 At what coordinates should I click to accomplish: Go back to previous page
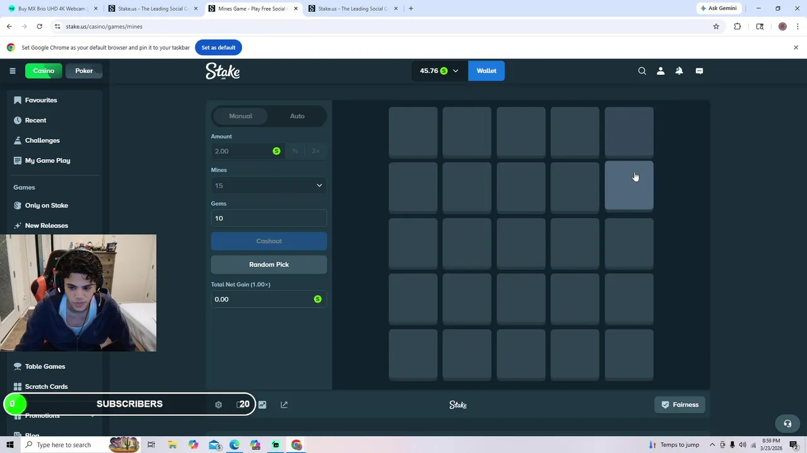[9, 26]
